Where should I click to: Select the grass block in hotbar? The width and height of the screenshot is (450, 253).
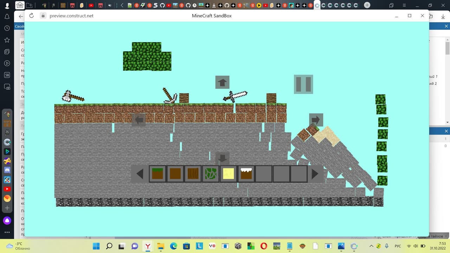click(x=157, y=174)
